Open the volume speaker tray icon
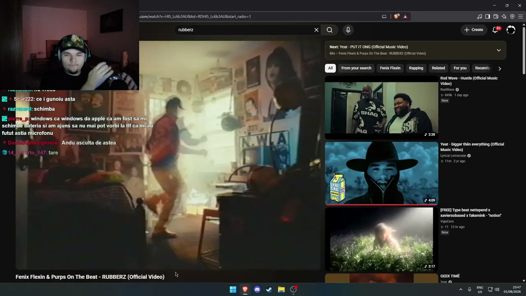The height and width of the screenshot is (296, 526). pyautogui.click(x=497, y=289)
